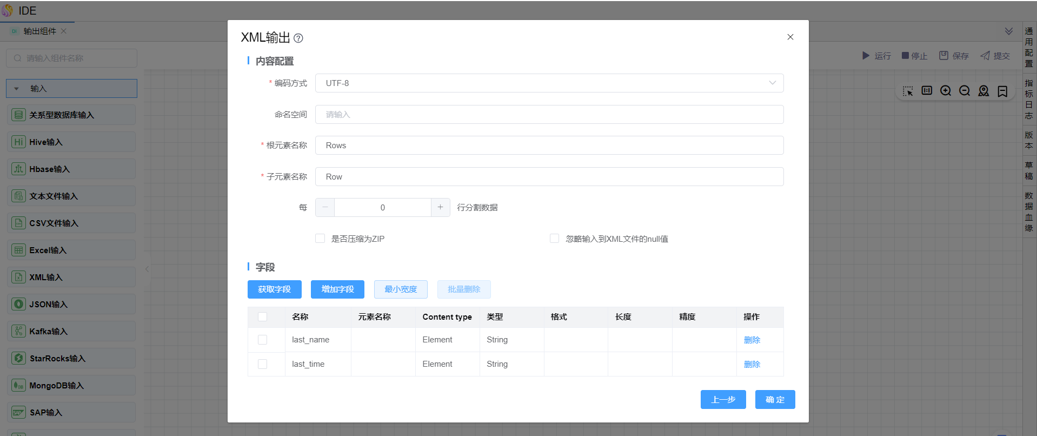Click the Hive输入 component icon

click(18, 142)
